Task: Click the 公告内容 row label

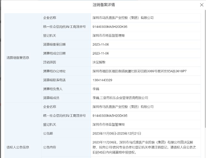Action: point(49,147)
